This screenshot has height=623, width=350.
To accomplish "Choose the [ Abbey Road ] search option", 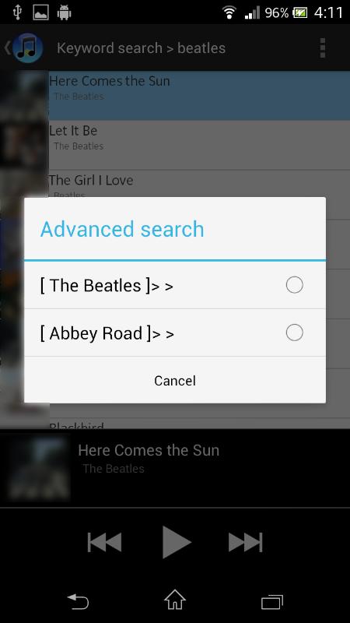I will [x=175, y=333].
